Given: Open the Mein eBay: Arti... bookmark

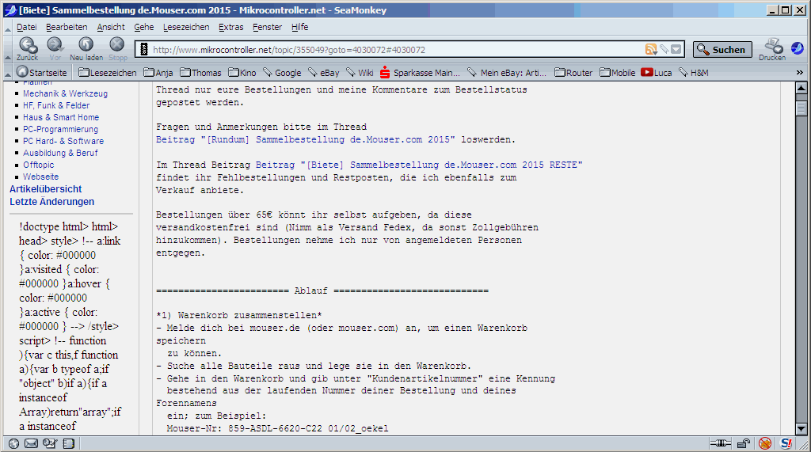Looking at the screenshot, I should pos(506,72).
